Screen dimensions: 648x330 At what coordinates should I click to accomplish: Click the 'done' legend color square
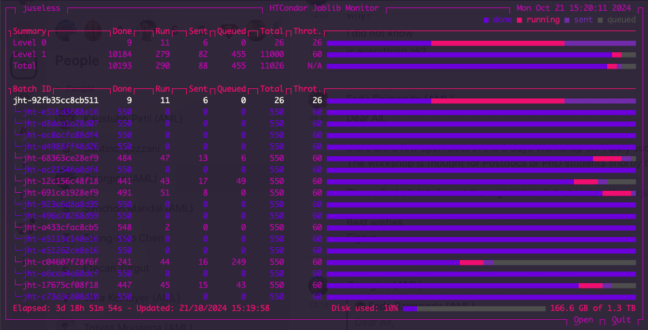click(x=486, y=20)
